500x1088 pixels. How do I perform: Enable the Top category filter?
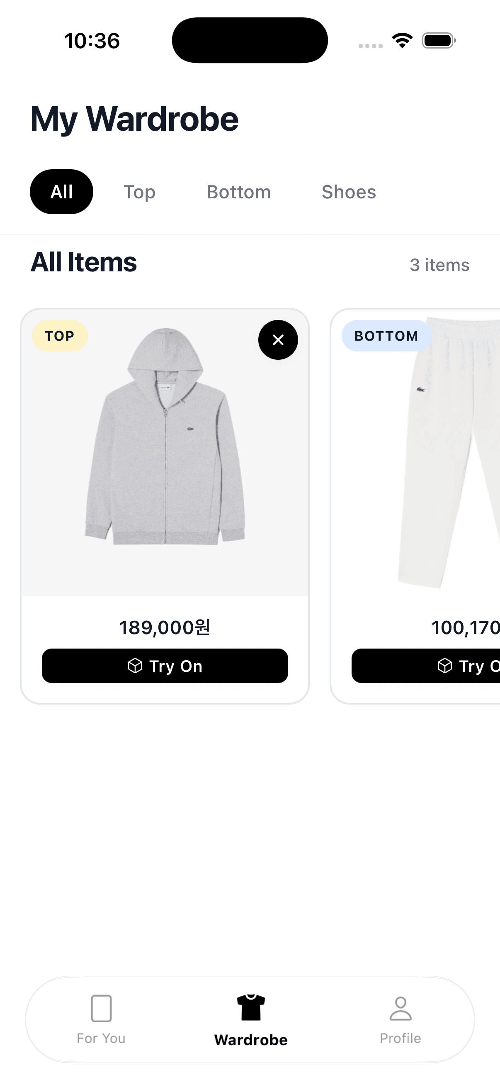coord(140,191)
